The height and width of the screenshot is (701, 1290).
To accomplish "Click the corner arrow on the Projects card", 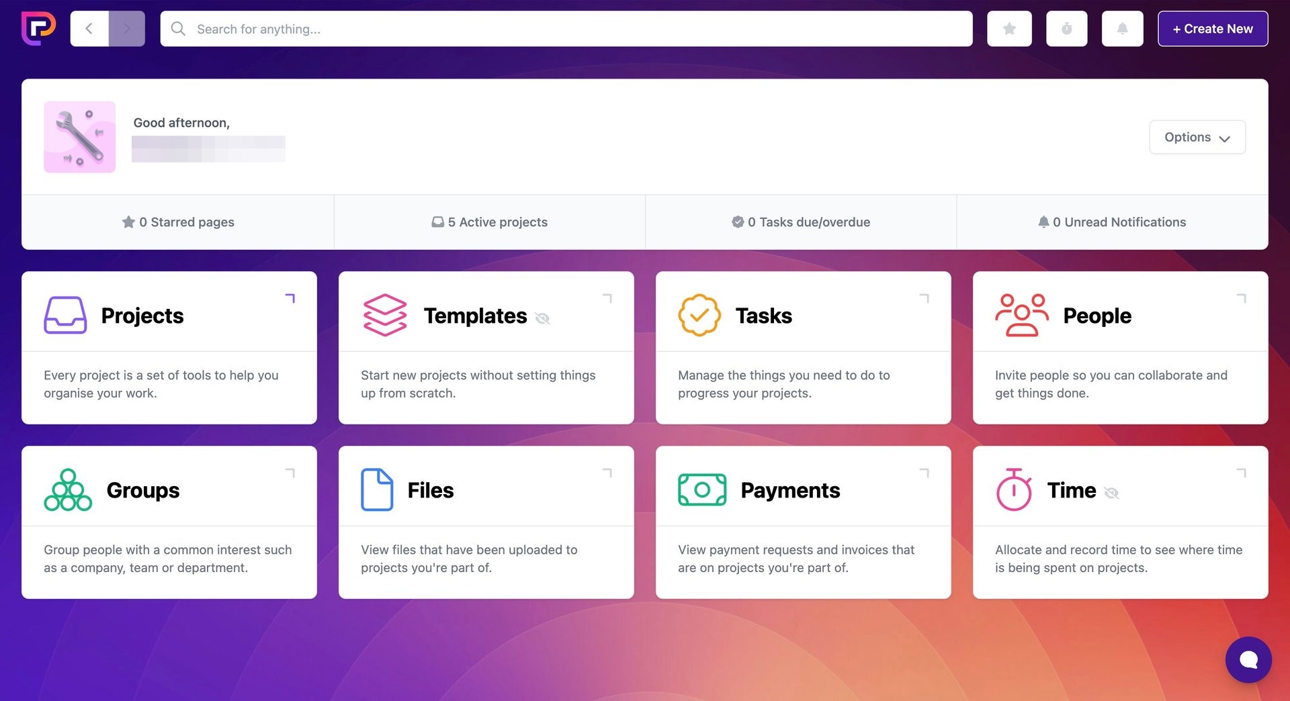I will pos(290,298).
